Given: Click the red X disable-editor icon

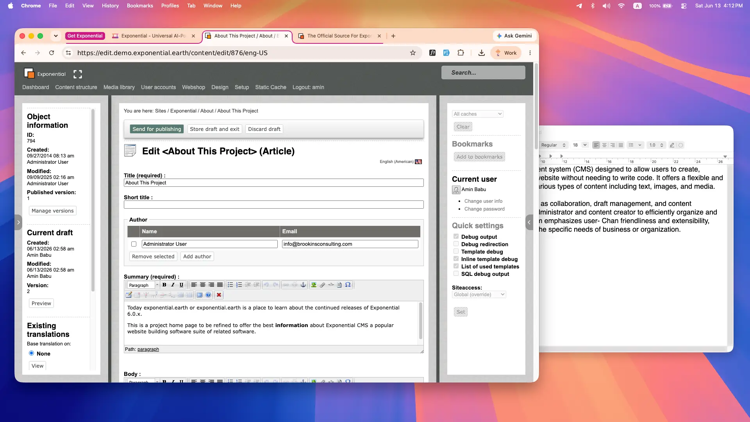Looking at the screenshot, I should tap(219, 295).
